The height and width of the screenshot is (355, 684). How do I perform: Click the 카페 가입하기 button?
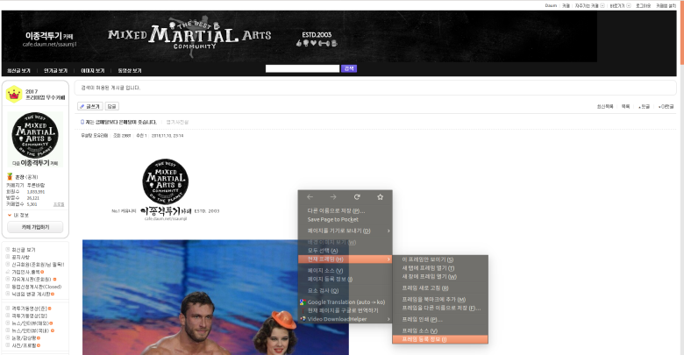(x=35, y=227)
